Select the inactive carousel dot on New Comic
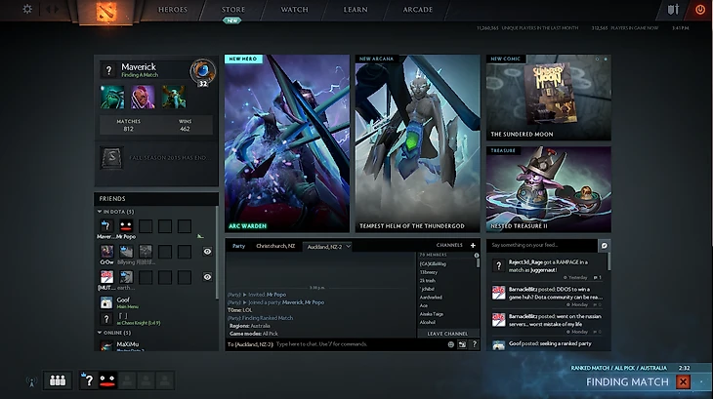This screenshot has height=399, width=713. point(597,59)
